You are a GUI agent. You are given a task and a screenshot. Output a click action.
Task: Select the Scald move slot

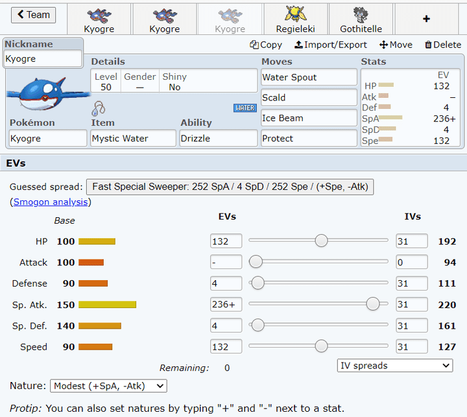pyautogui.click(x=309, y=97)
